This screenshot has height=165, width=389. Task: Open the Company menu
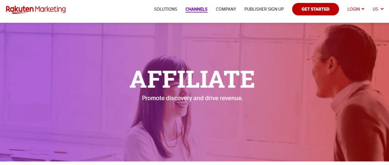click(226, 9)
